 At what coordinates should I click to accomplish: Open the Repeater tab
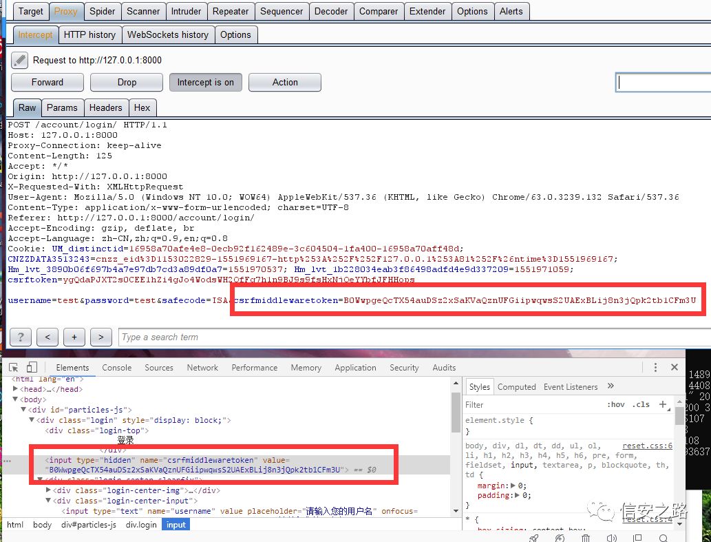(x=231, y=11)
